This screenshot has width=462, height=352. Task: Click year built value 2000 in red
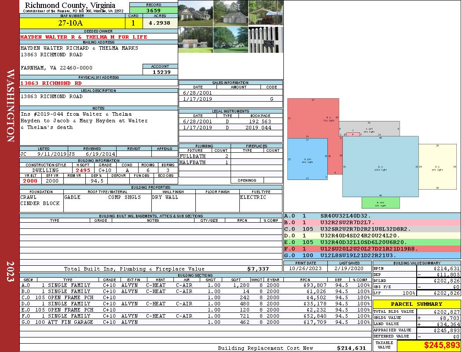pyautogui.click(x=30, y=181)
